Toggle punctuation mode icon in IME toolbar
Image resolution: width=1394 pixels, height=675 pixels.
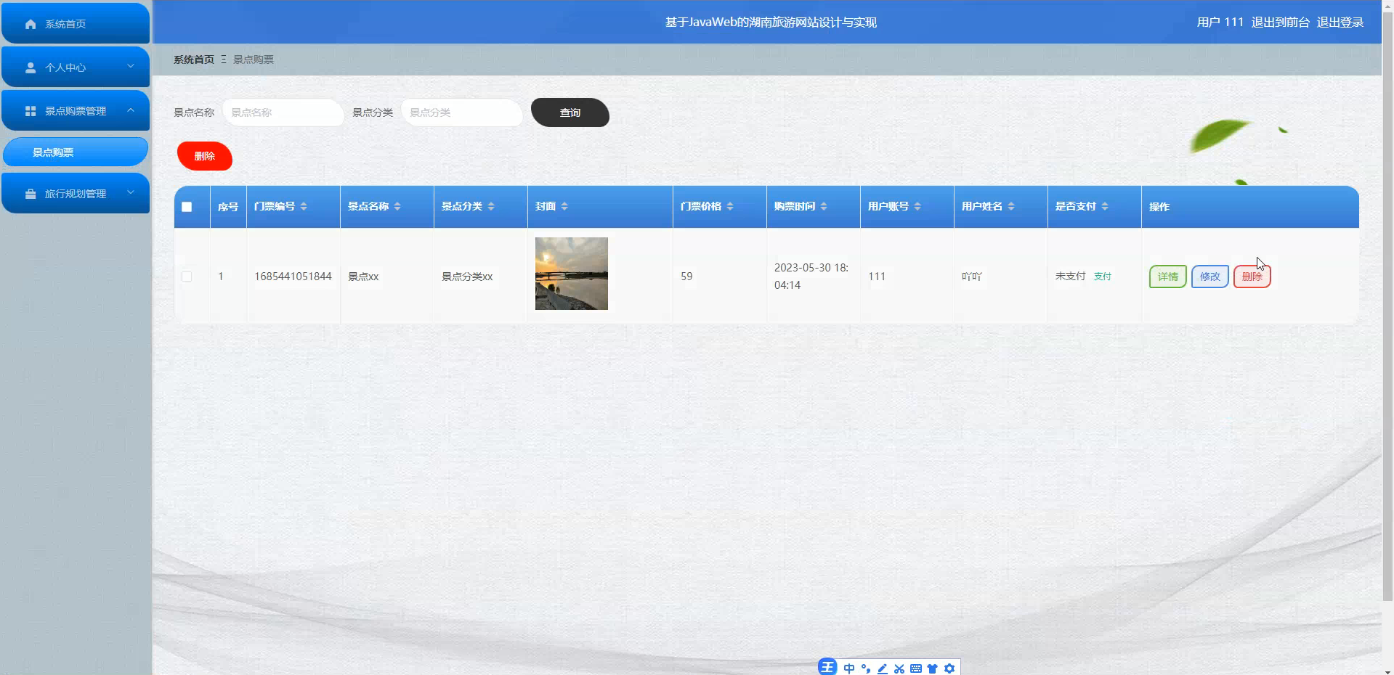click(x=866, y=668)
